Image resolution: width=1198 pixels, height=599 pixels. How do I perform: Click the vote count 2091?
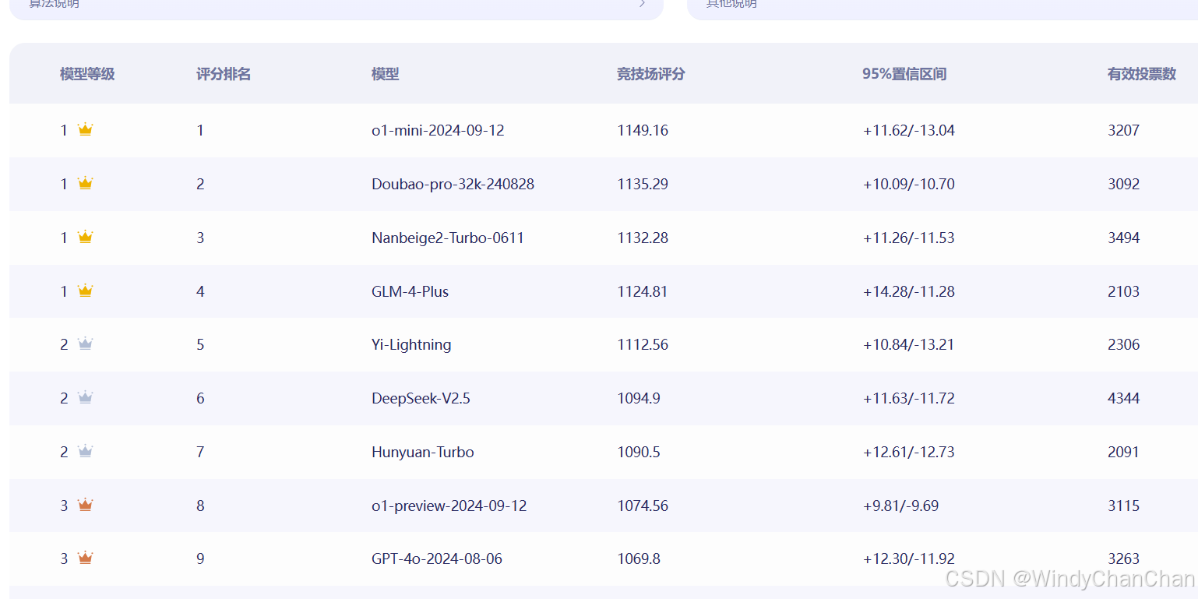1124,452
